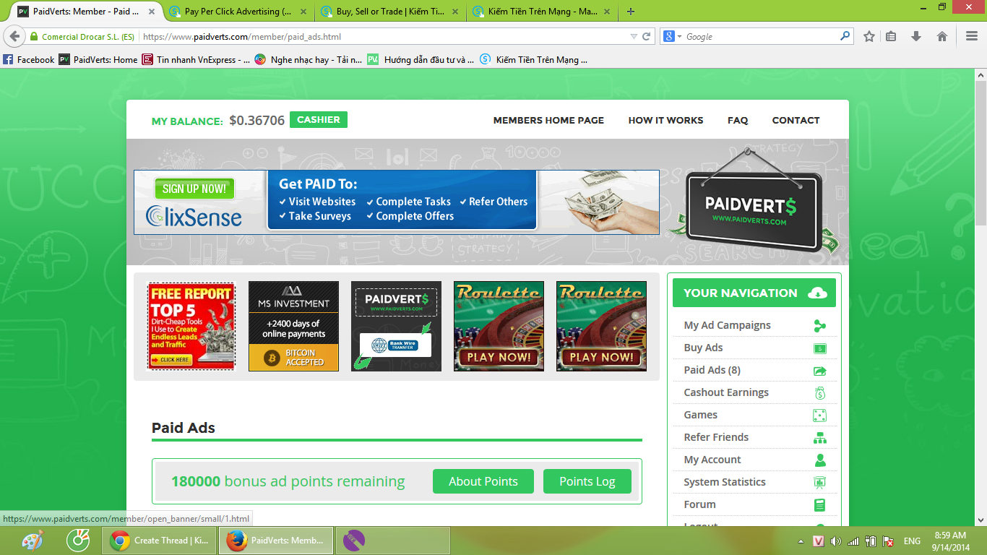
Task: Open the volume speaker tray icon
Action: [836, 541]
